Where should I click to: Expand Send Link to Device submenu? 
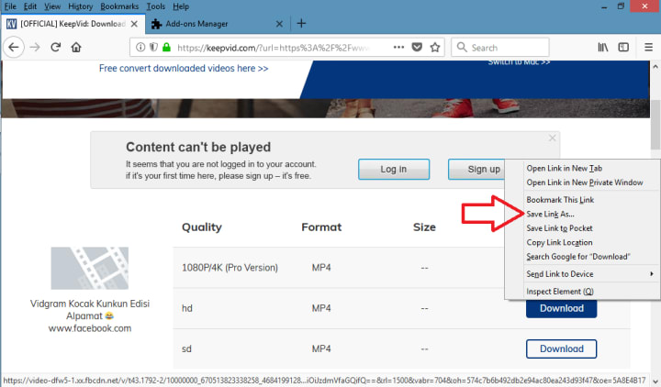582,273
